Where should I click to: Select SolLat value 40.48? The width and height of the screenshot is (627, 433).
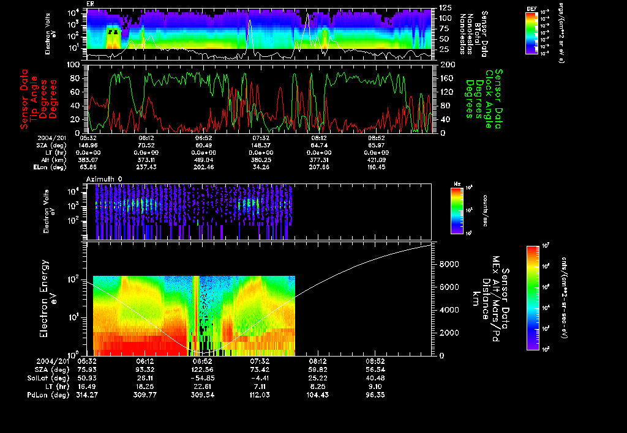(x=375, y=378)
